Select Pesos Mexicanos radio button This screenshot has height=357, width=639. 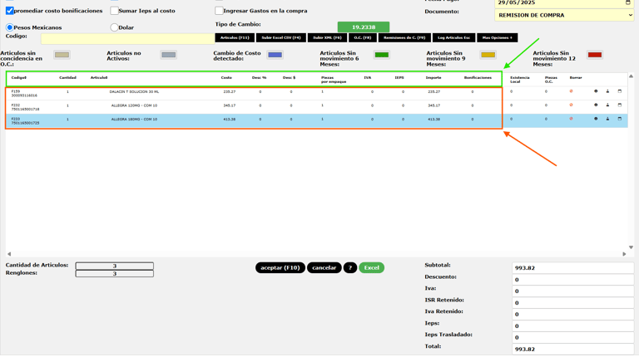(x=10, y=27)
